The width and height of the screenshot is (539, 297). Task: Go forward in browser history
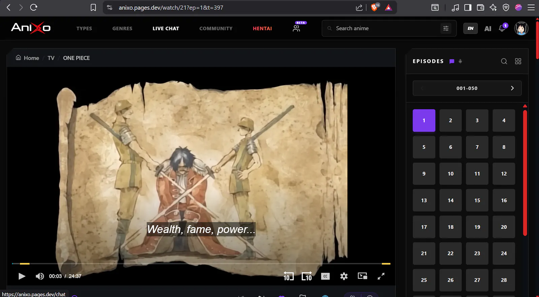[x=21, y=7]
